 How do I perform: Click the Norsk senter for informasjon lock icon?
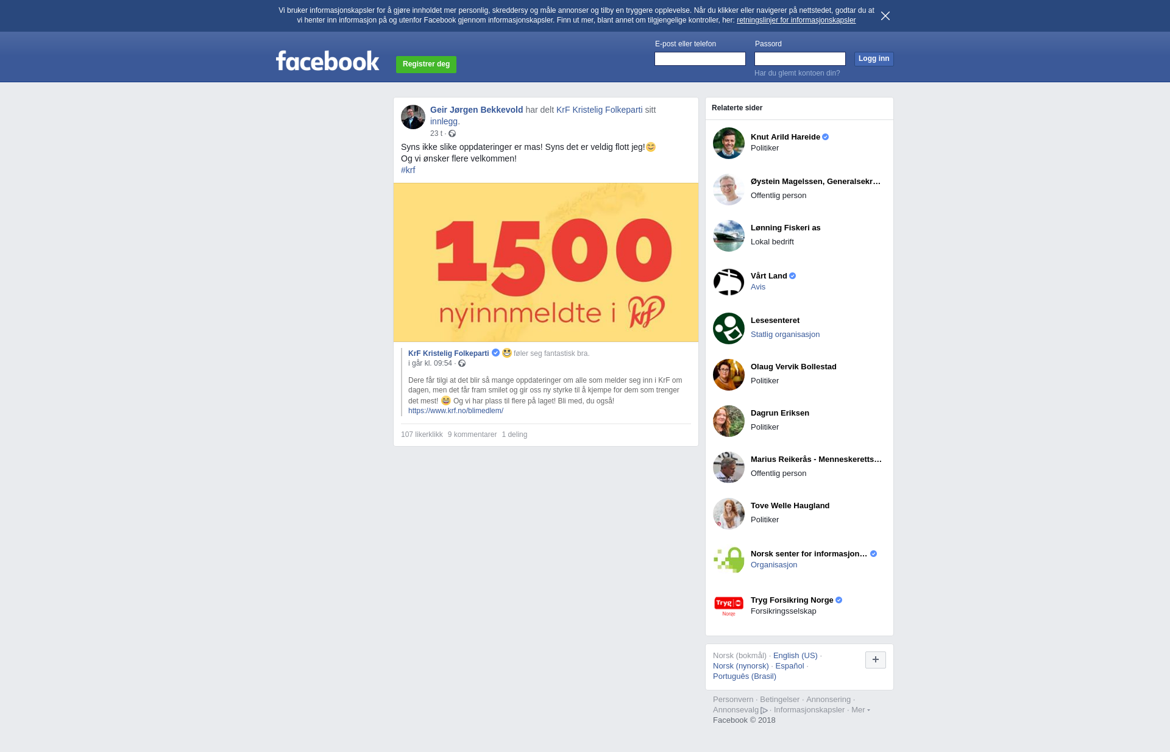[x=729, y=560]
